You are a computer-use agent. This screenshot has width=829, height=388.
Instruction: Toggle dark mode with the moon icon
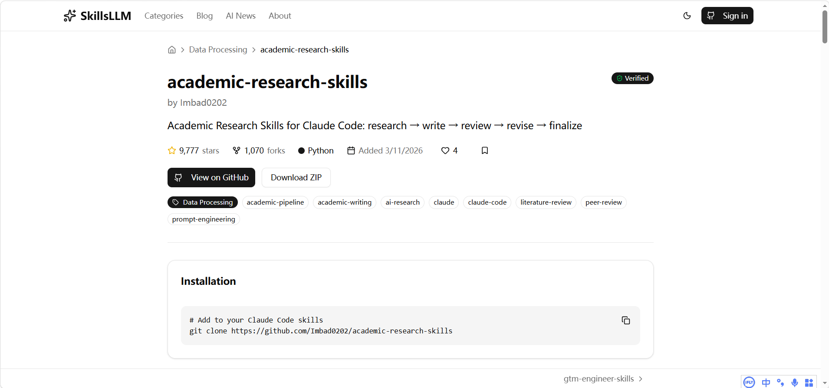(687, 16)
